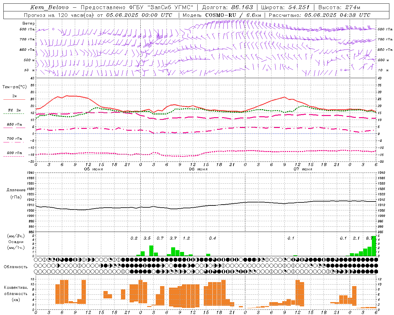Screen dimensions: 394x315
Task: Select the 'Широта: 54.251' header value
Action: pos(285,7)
